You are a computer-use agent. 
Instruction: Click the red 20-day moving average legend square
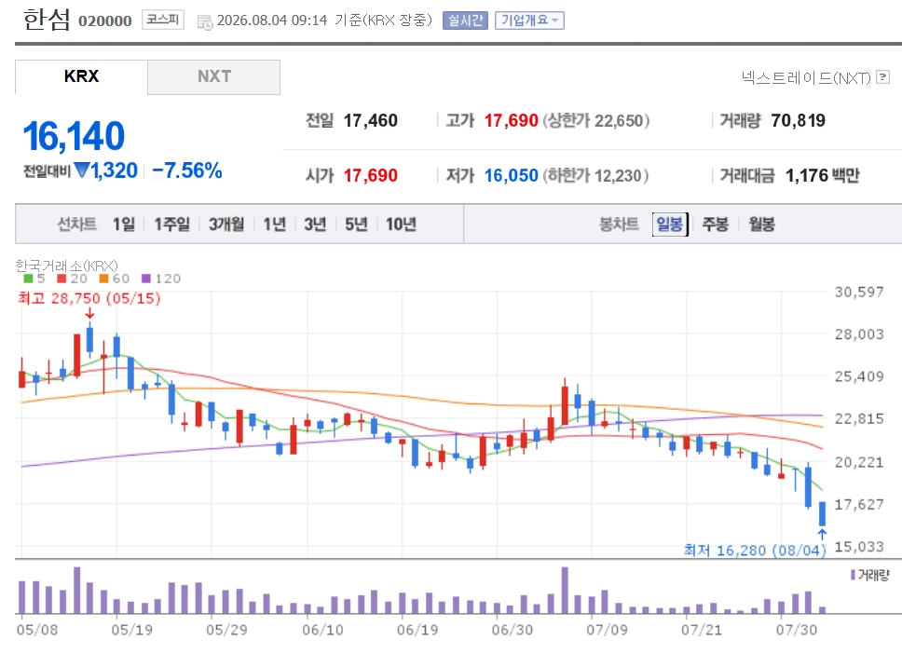click(x=62, y=279)
